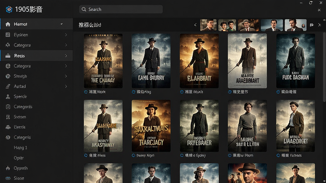
Task: Show previous thumbnails with the left arrow
Action: click(195, 25)
